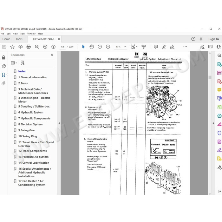Click the scrollbar up arrow

(x=210, y=53)
